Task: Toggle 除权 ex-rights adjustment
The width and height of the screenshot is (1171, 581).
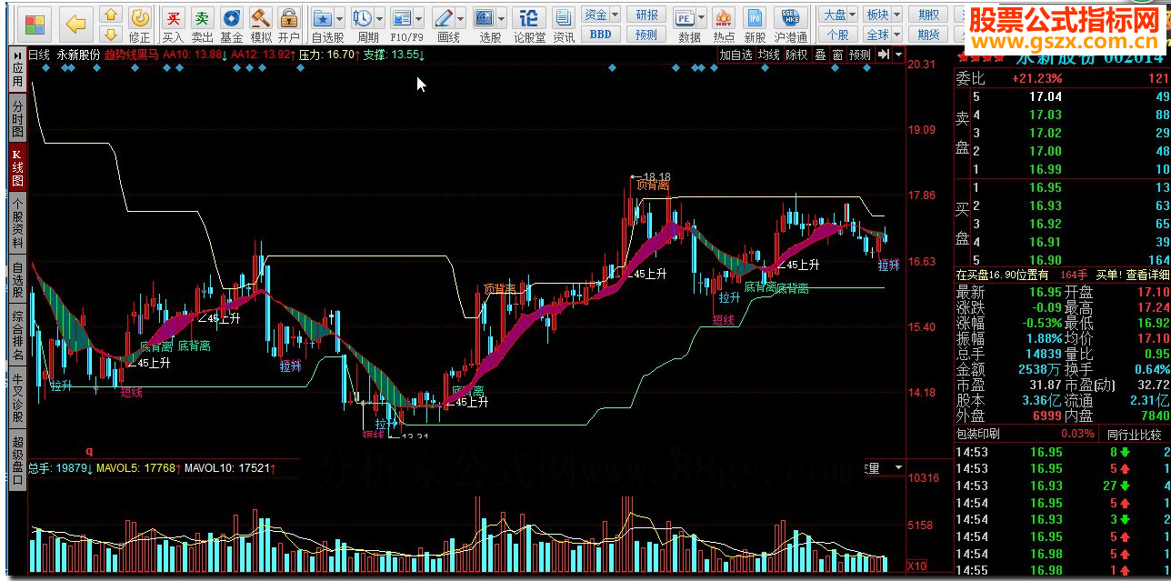Action: (796, 55)
